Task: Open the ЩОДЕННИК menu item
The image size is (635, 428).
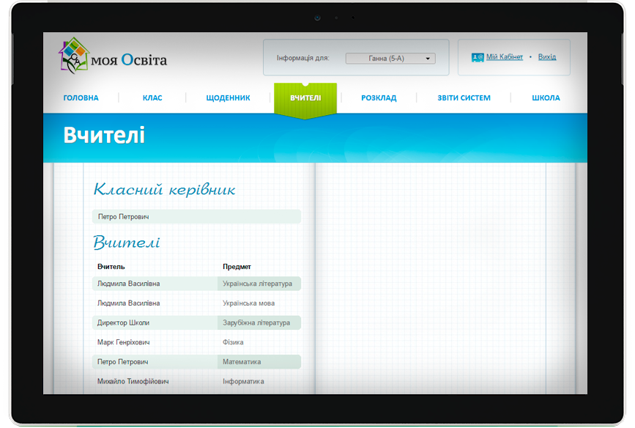Action: point(228,97)
